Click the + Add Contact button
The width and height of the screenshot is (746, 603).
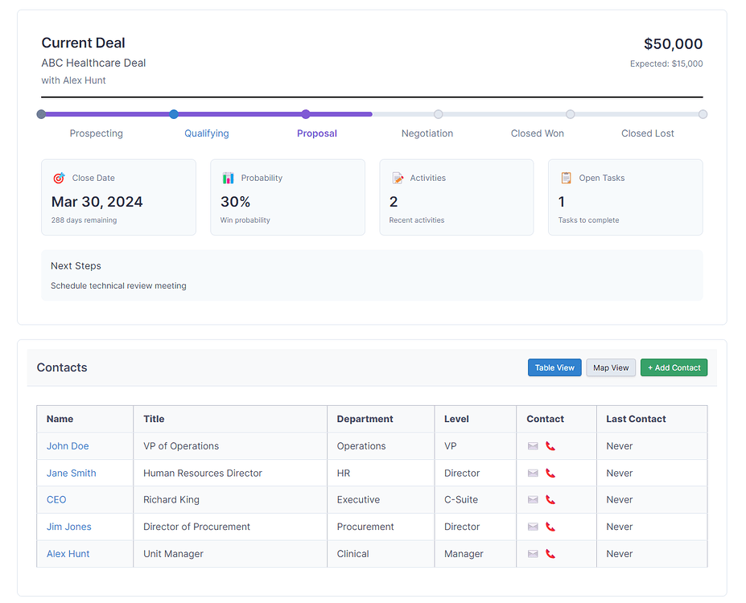674,367
